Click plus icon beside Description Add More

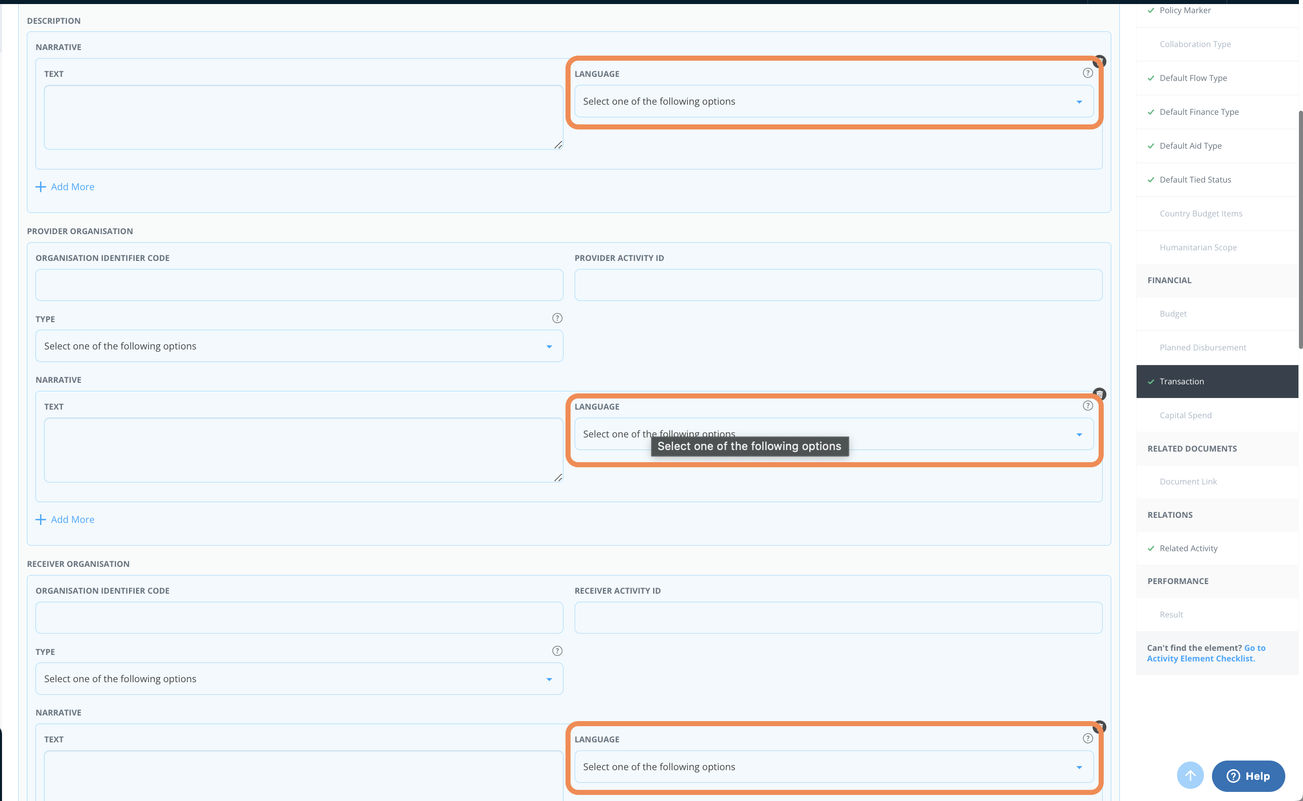tap(40, 187)
